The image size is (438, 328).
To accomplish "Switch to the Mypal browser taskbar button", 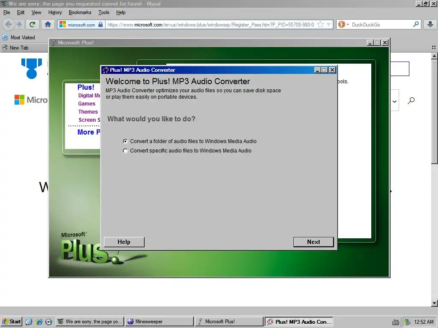I will coord(90,322).
